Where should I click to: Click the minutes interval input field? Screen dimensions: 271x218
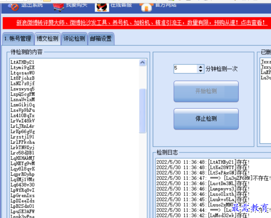click(185, 69)
